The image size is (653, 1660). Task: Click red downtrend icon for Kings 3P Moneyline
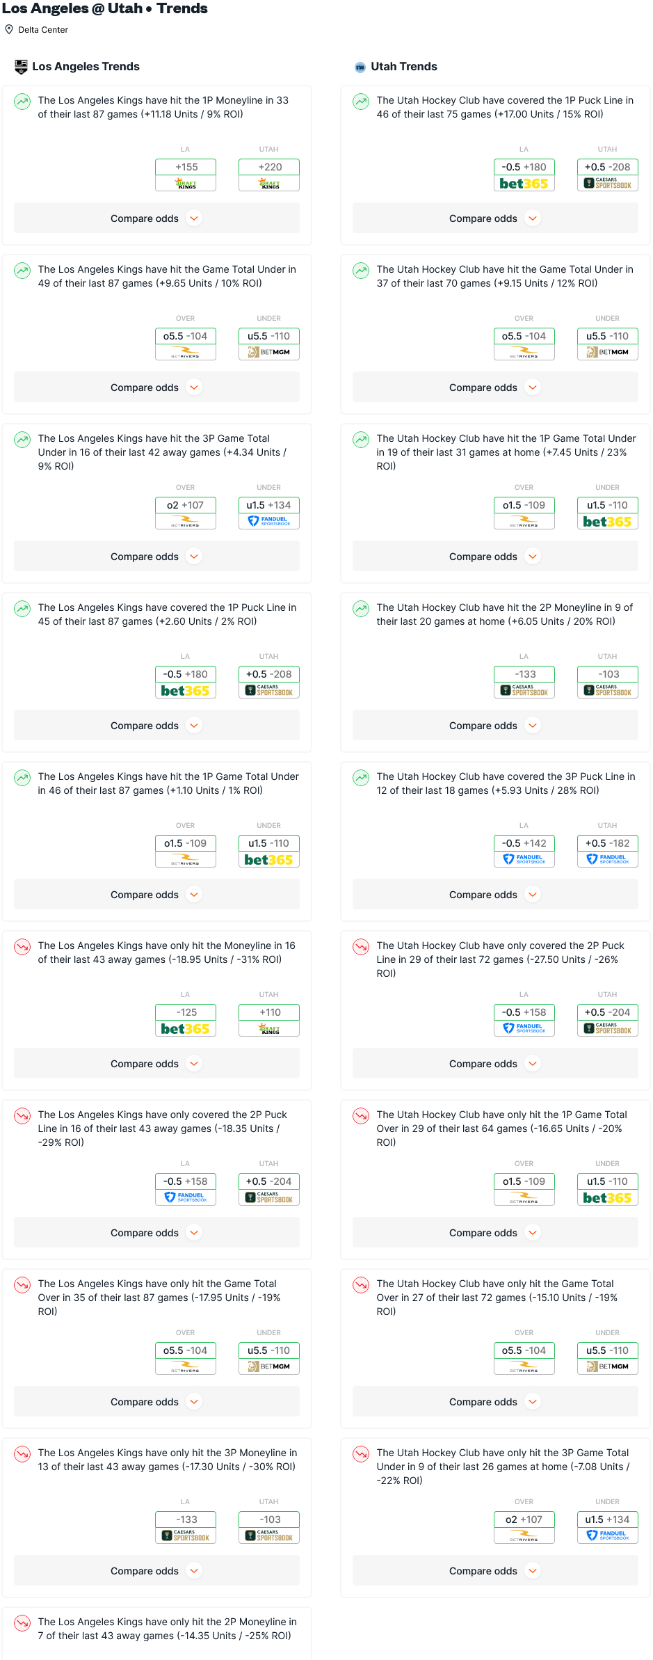pos(23,1454)
